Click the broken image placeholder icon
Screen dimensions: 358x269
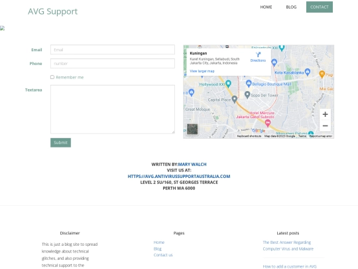(x=2, y=28)
